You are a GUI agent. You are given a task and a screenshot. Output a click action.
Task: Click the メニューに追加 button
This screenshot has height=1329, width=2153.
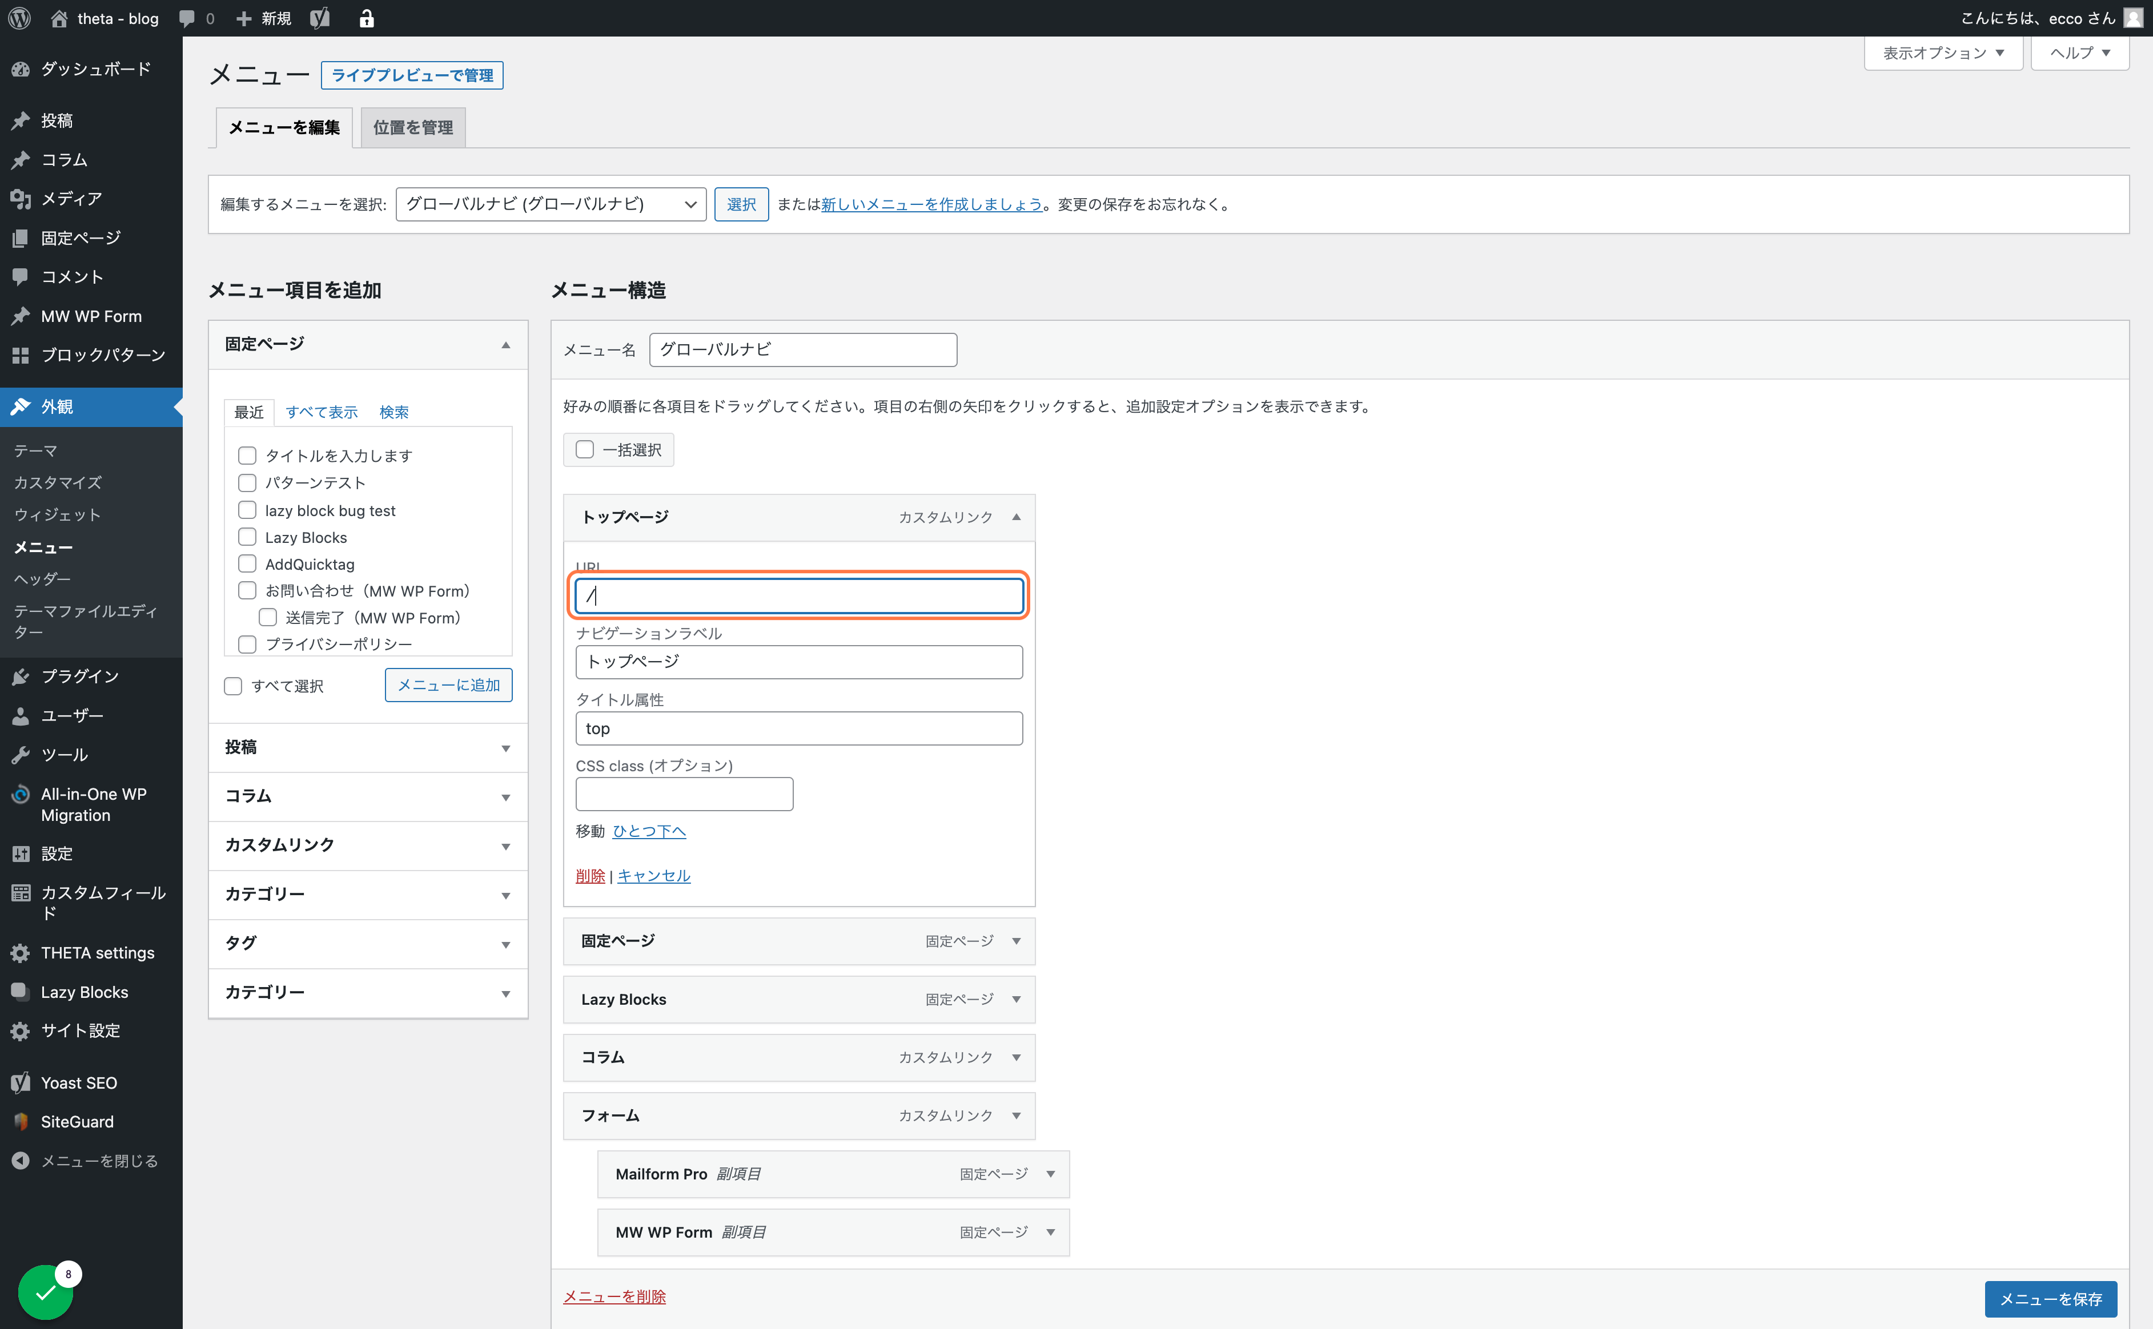click(448, 684)
